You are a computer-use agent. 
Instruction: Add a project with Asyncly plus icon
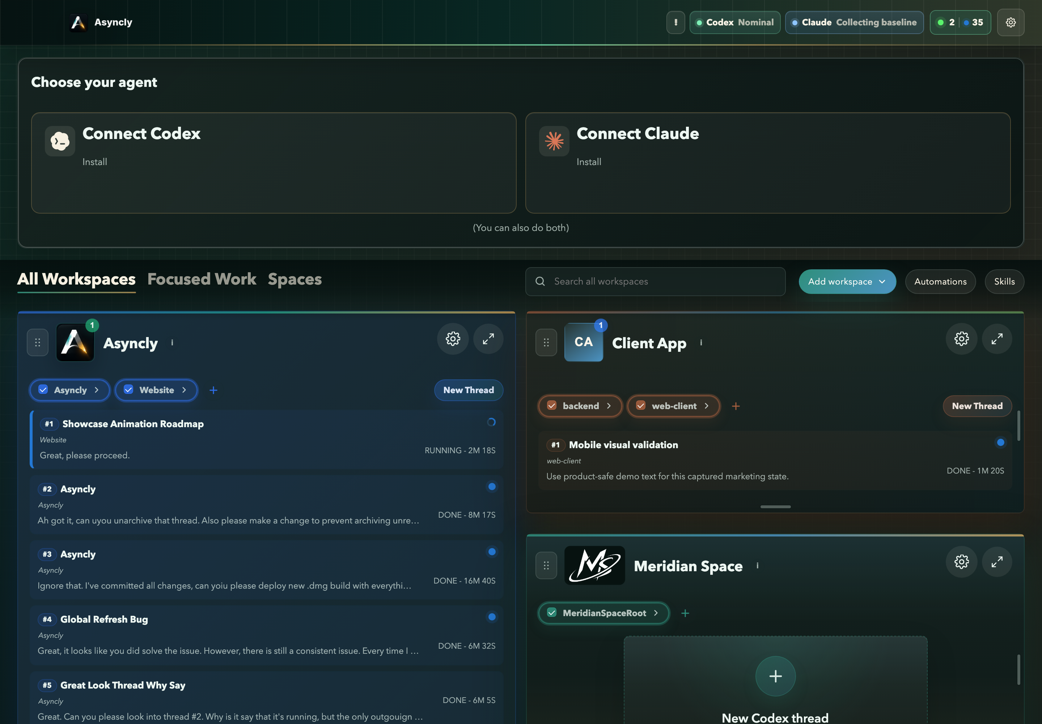coord(213,390)
